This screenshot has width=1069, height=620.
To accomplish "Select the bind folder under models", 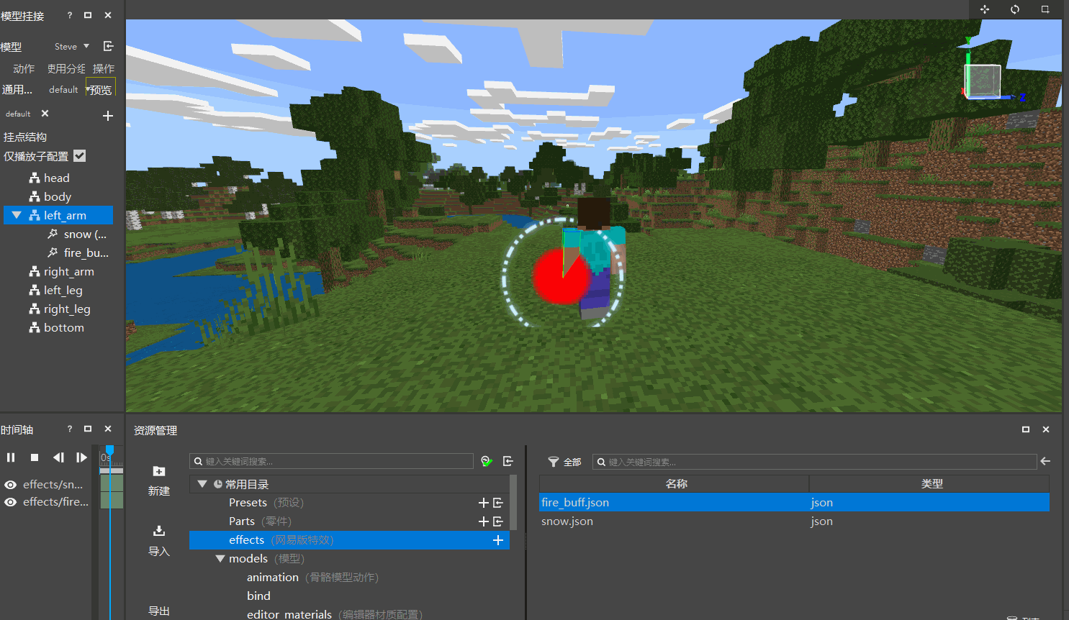I will click(x=258, y=596).
